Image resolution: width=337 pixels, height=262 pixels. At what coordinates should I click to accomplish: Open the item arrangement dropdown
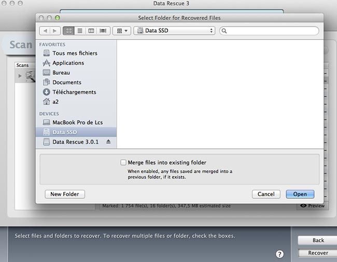click(x=122, y=31)
